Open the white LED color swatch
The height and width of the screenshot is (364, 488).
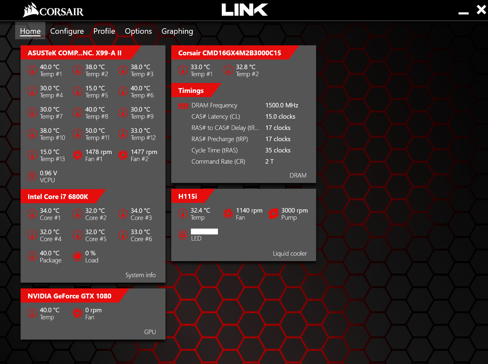204,232
